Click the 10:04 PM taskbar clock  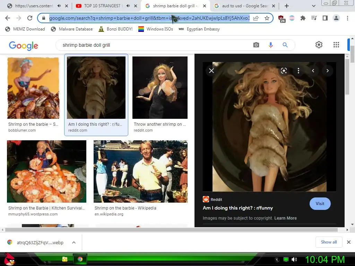click(325, 259)
